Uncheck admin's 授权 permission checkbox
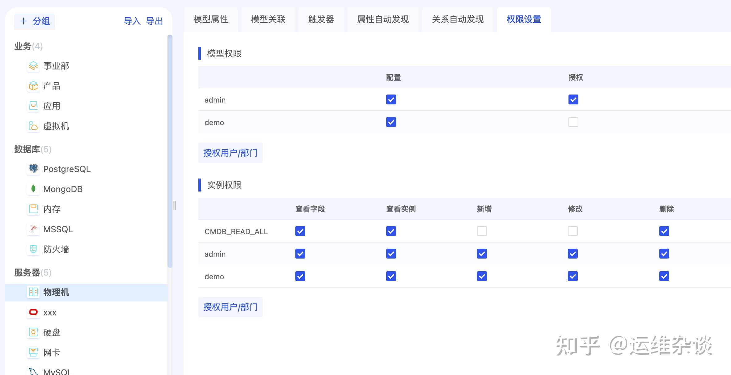The width and height of the screenshot is (731, 375). coord(573,99)
